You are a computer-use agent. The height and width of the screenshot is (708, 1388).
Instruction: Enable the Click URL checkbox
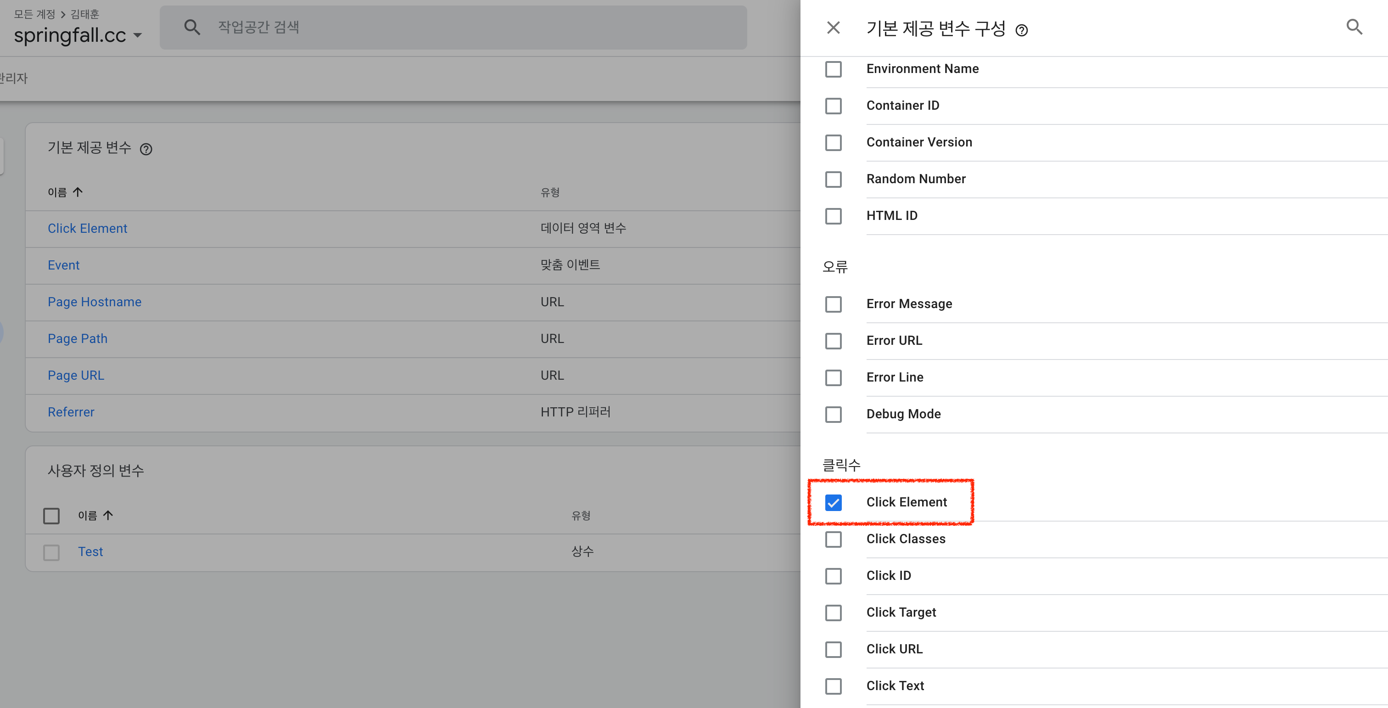click(x=833, y=649)
